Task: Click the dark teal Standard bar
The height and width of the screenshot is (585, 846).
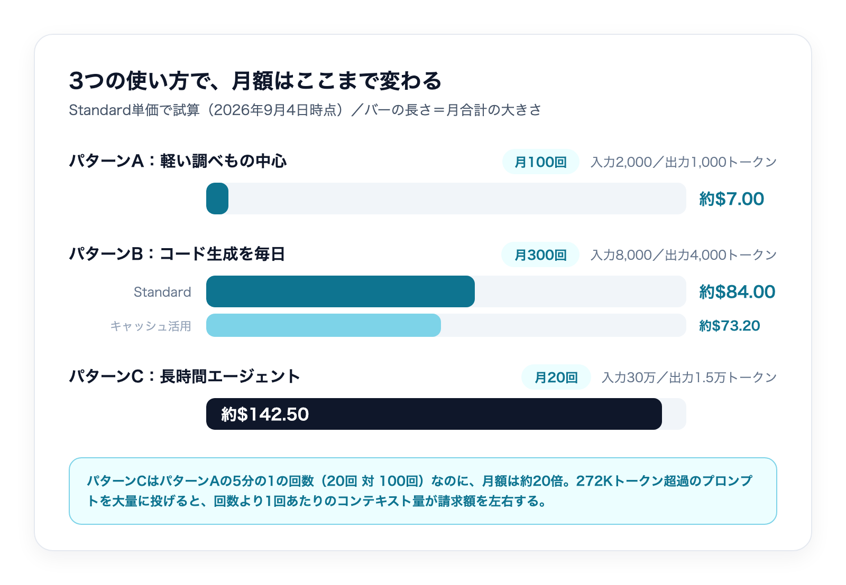Action: point(341,291)
